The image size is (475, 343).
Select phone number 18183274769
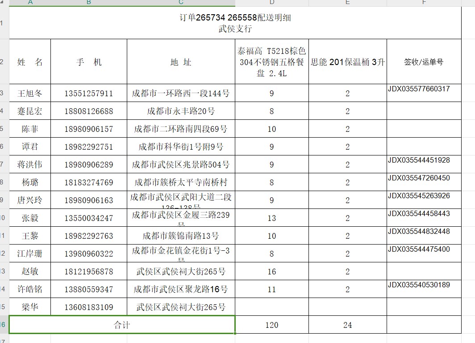point(89,182)
